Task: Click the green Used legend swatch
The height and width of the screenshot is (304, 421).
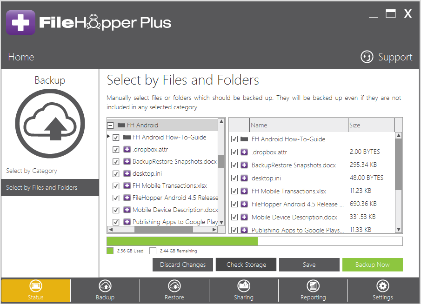Action: (x=110, y=251)
